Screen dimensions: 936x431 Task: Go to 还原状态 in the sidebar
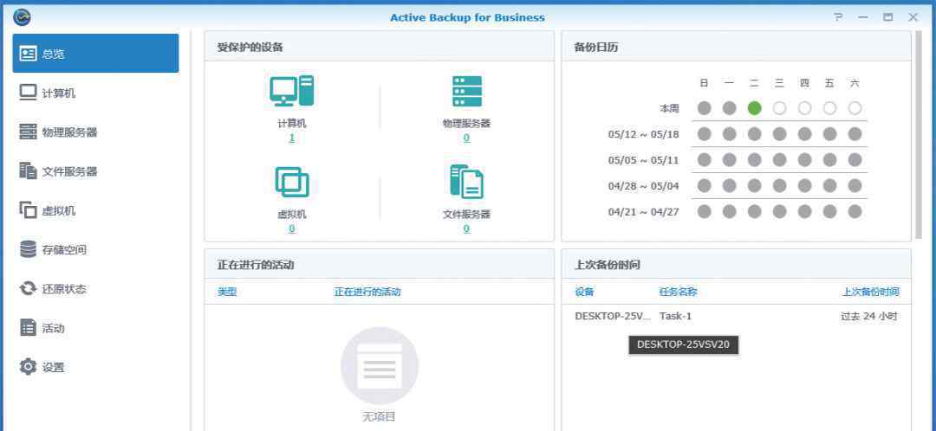click(x=65, y=289)
